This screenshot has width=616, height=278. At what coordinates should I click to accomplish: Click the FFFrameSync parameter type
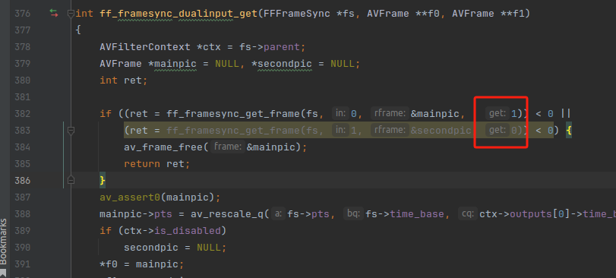tap(297, 14)
